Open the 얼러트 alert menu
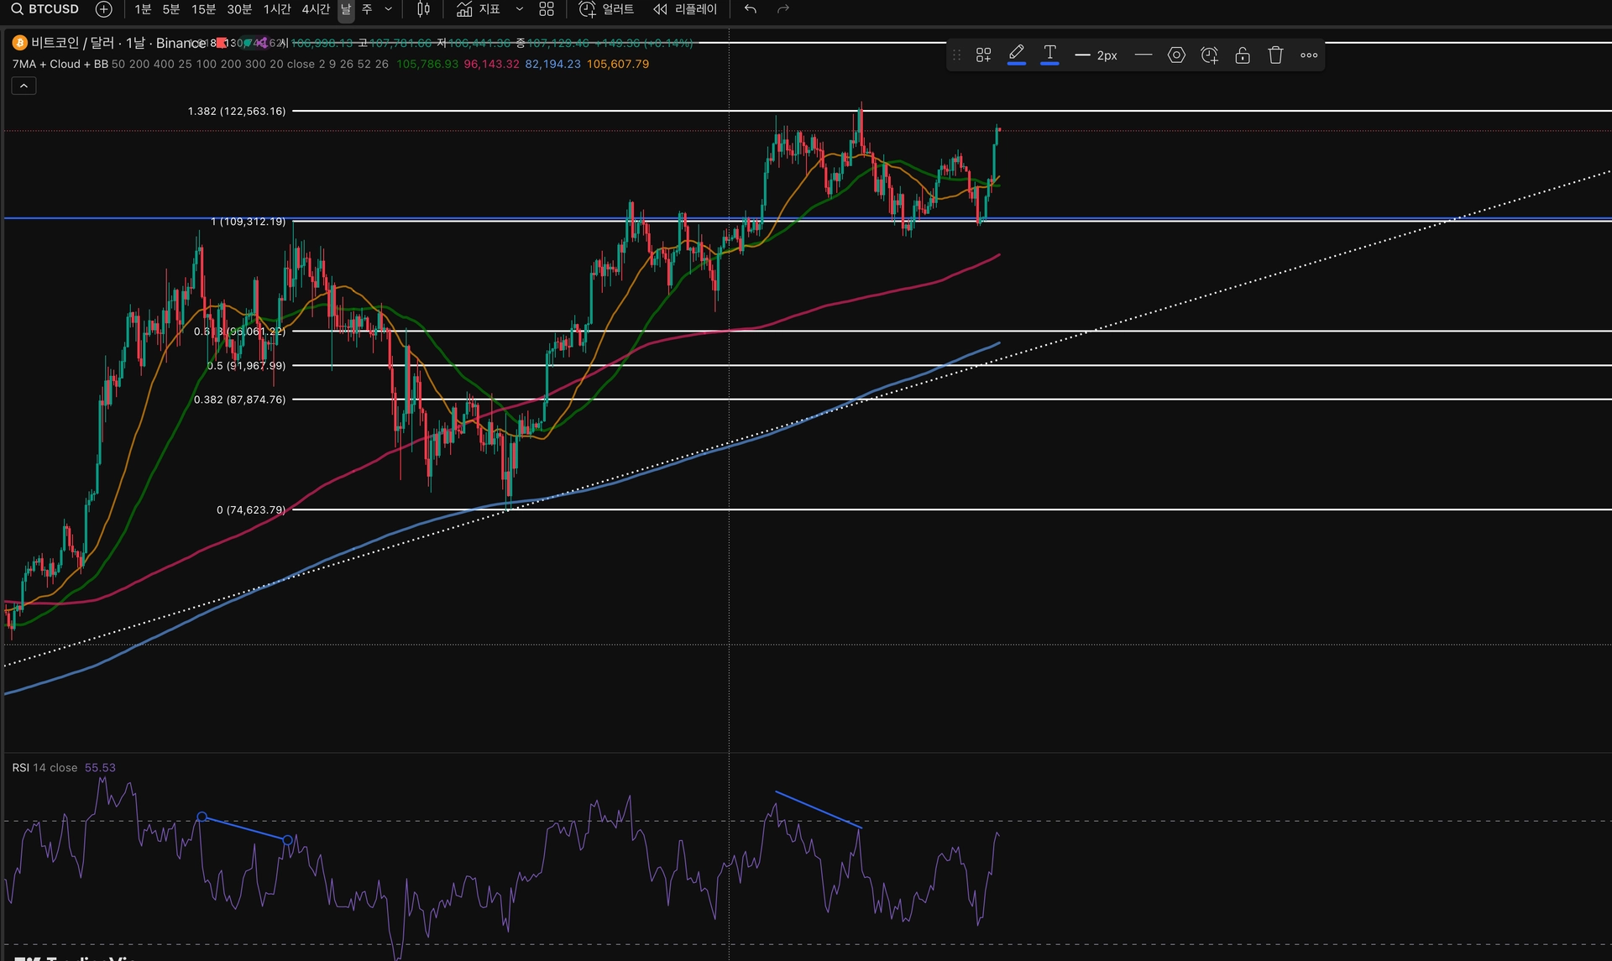 point(606,9)
